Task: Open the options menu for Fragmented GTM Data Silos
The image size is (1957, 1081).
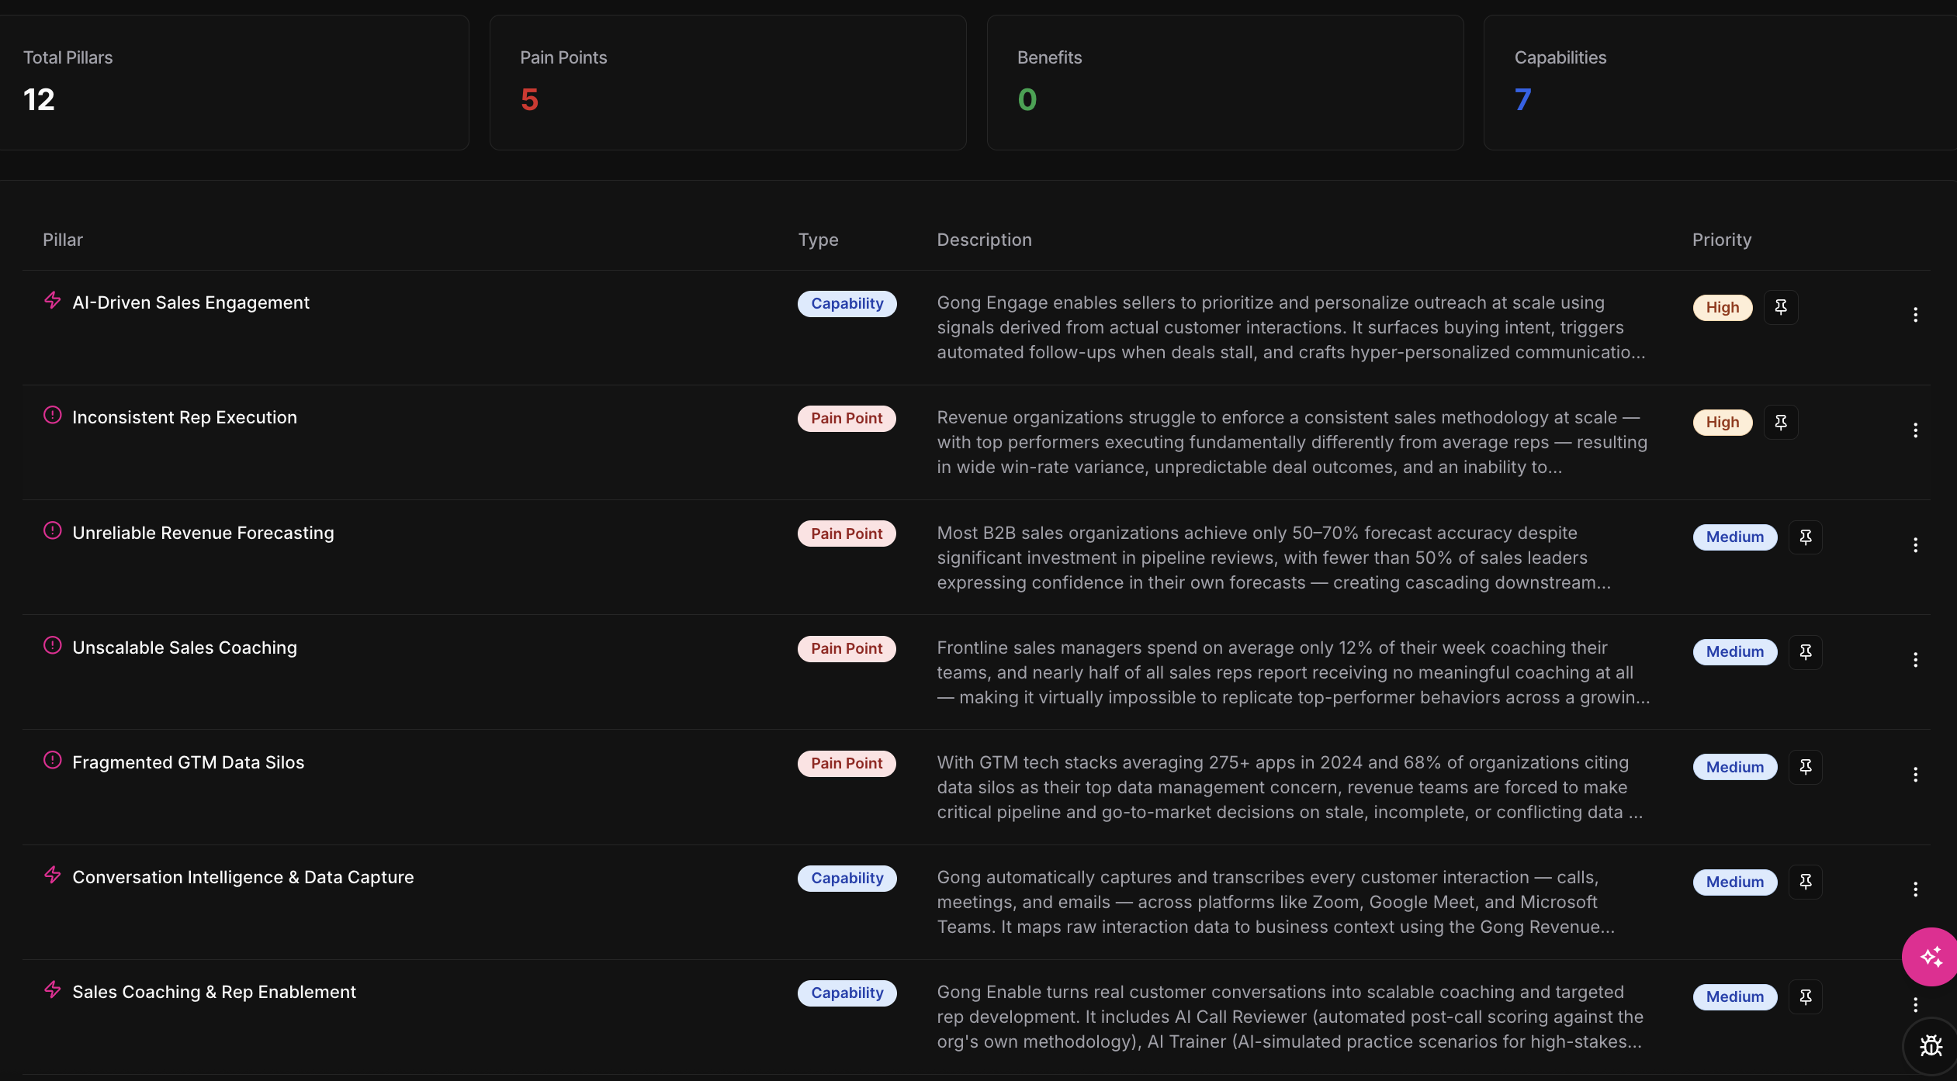Action: tap(1915, 774)
